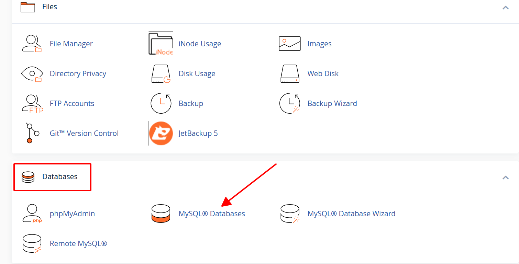Open the Git™ Version Control link
Viewport: 519px width, 264px height.
(84, 133)
